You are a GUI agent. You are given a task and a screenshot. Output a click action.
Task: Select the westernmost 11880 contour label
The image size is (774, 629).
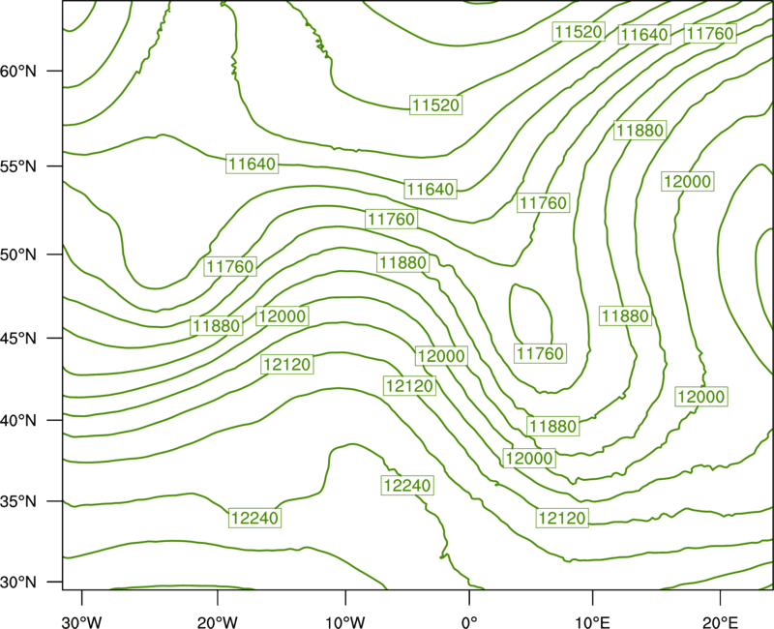(x=217, y=326)
